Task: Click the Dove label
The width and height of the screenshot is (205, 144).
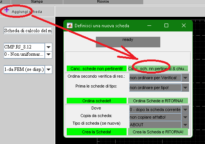Action: point(96,108)
